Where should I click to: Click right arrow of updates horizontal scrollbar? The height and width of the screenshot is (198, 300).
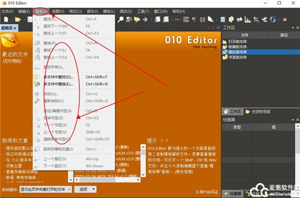point(138,180)
